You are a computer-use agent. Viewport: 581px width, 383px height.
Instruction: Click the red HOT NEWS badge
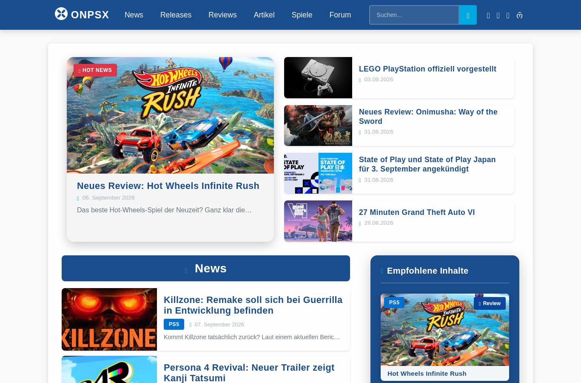(95, 70)
